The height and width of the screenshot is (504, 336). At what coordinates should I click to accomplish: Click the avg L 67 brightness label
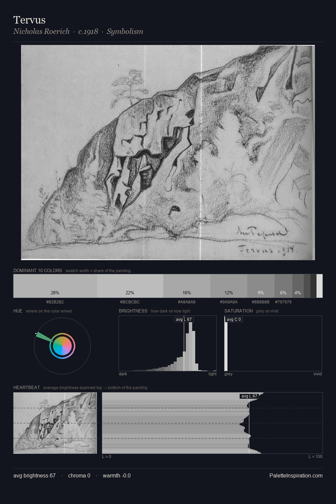[184, 320]
